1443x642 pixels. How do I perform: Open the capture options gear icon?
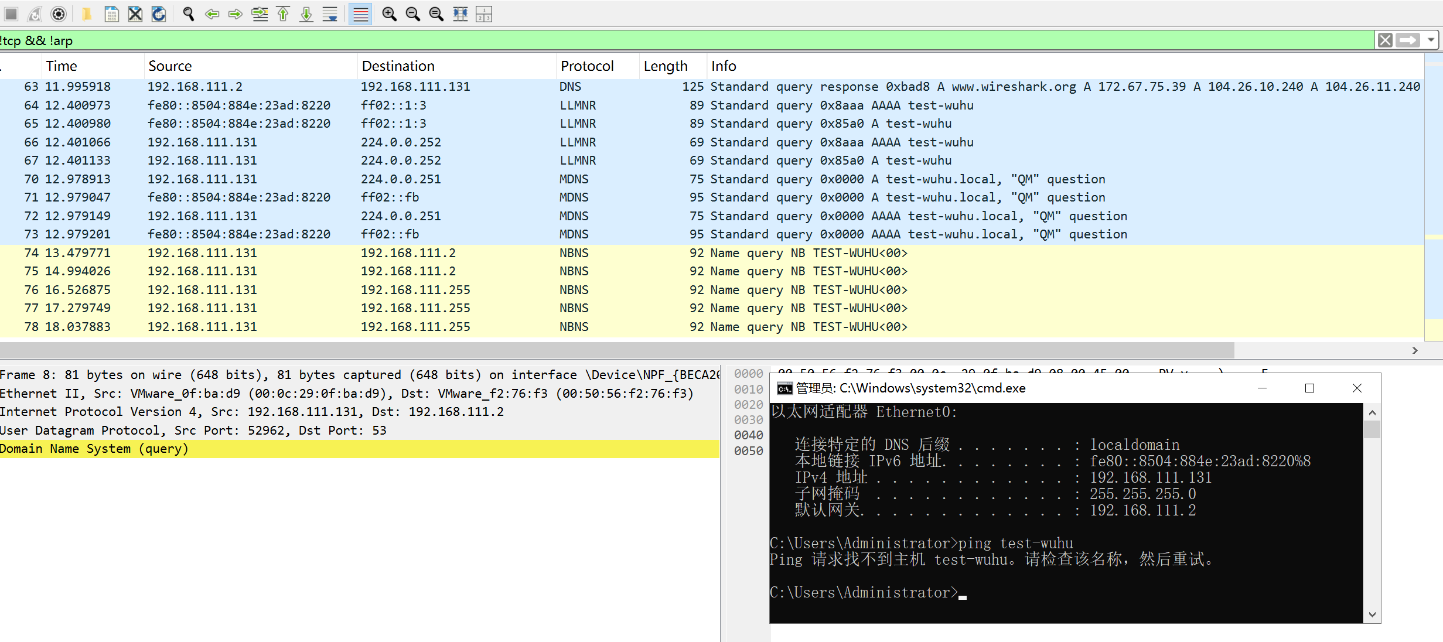[x=59, y=13]
